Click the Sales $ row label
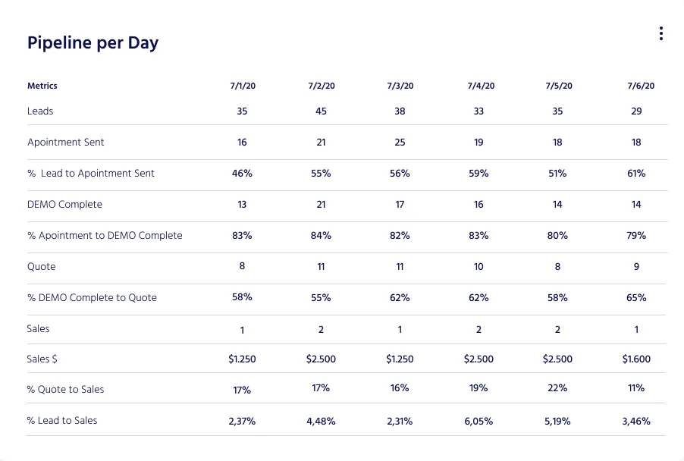The height and width of the screenshot is (461, 684). [42, 359]
